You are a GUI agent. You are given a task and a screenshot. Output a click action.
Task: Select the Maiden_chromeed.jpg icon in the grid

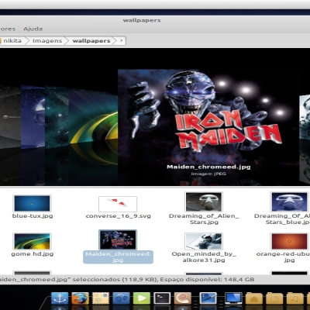click(118, 239)
